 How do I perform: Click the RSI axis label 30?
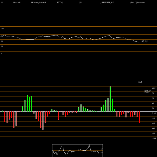coord(2,46)
